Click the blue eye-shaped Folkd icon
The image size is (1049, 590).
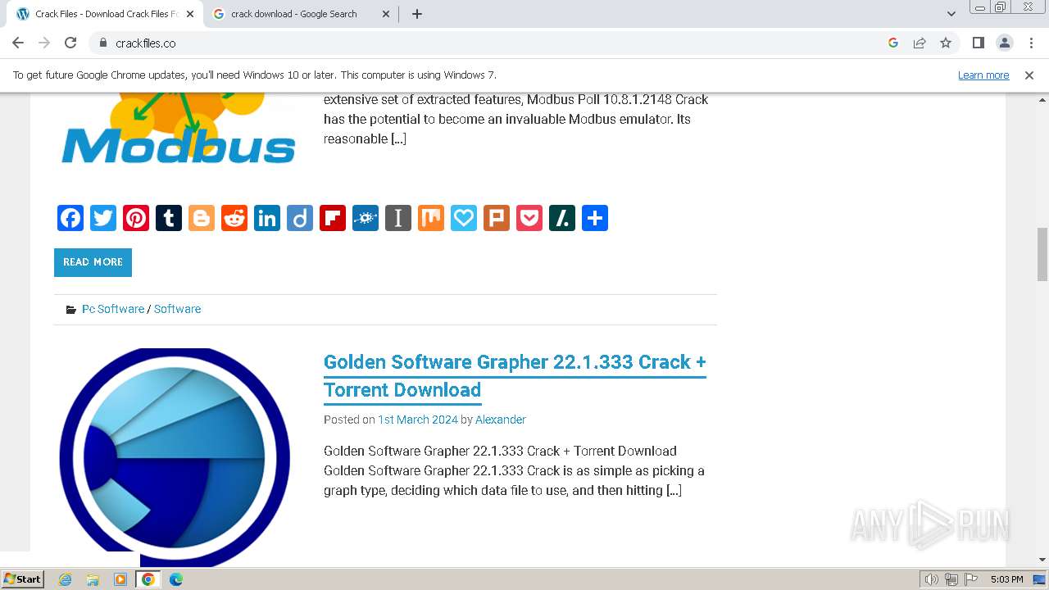(366, 218)
